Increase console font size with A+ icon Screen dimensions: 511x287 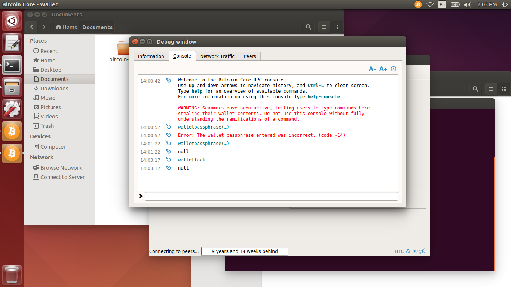click(383, 69)
